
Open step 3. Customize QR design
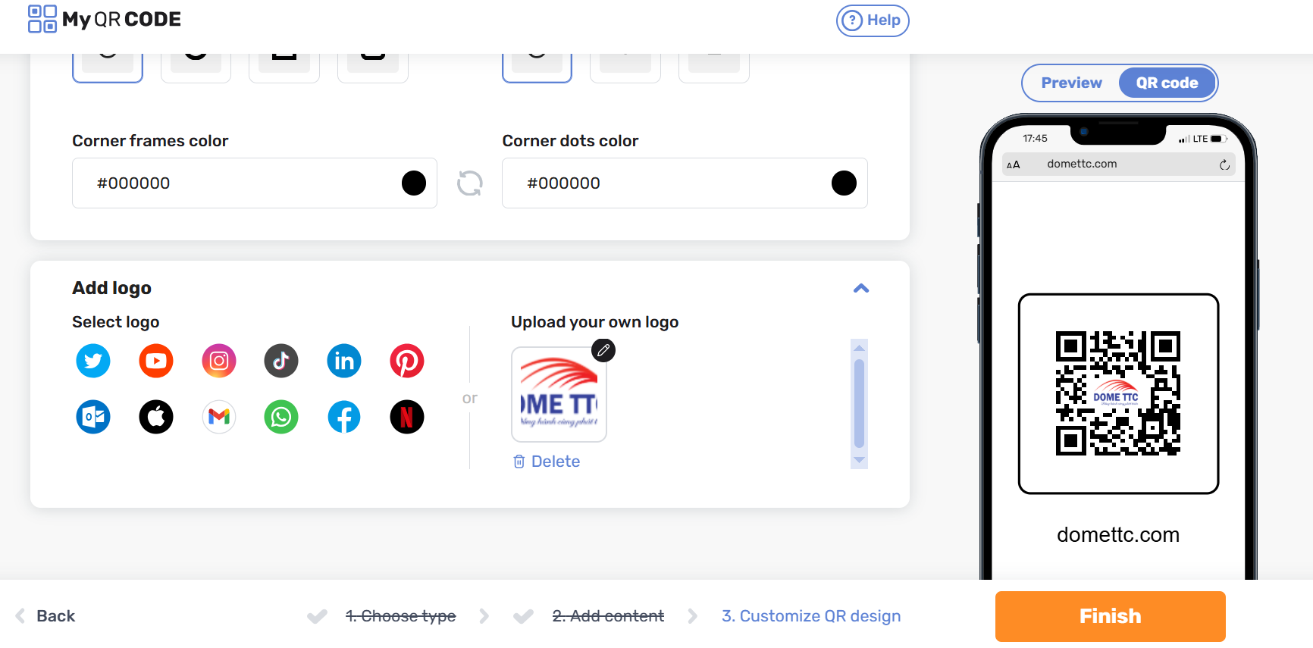[811, 616]
